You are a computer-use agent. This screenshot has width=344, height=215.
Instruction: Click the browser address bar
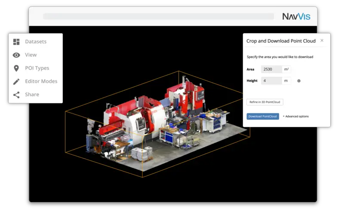coord(158,16)
